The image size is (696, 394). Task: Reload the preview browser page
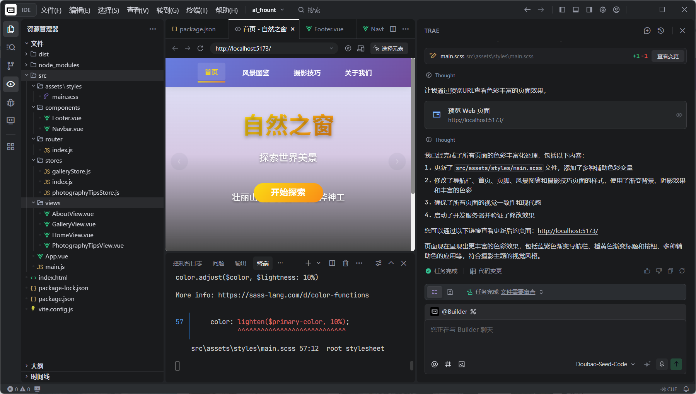tap(200, 48)
